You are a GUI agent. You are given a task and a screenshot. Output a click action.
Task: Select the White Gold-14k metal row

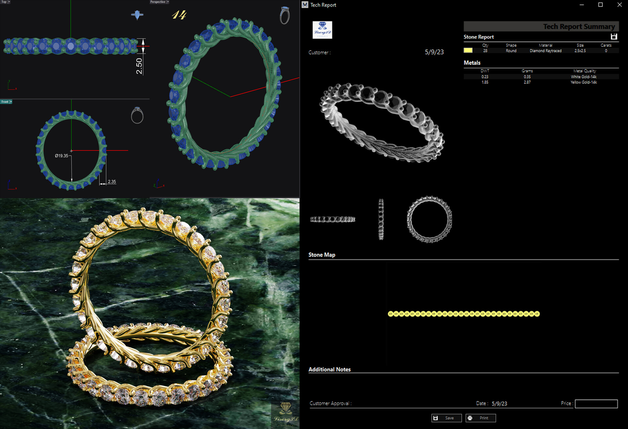(584, 77)
